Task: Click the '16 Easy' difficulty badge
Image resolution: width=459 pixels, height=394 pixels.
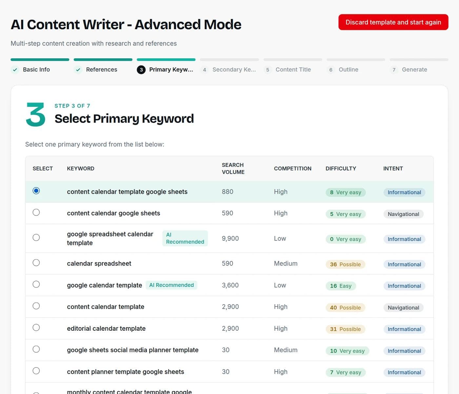Action: pyautogui.click(x=341, y=286)
